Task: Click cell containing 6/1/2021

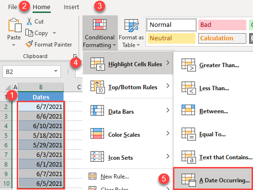Action: (x=41, y=164)
